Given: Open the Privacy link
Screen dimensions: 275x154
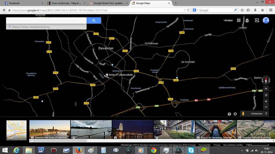Looking at the screenshot, I should click(x=217, y=145).
